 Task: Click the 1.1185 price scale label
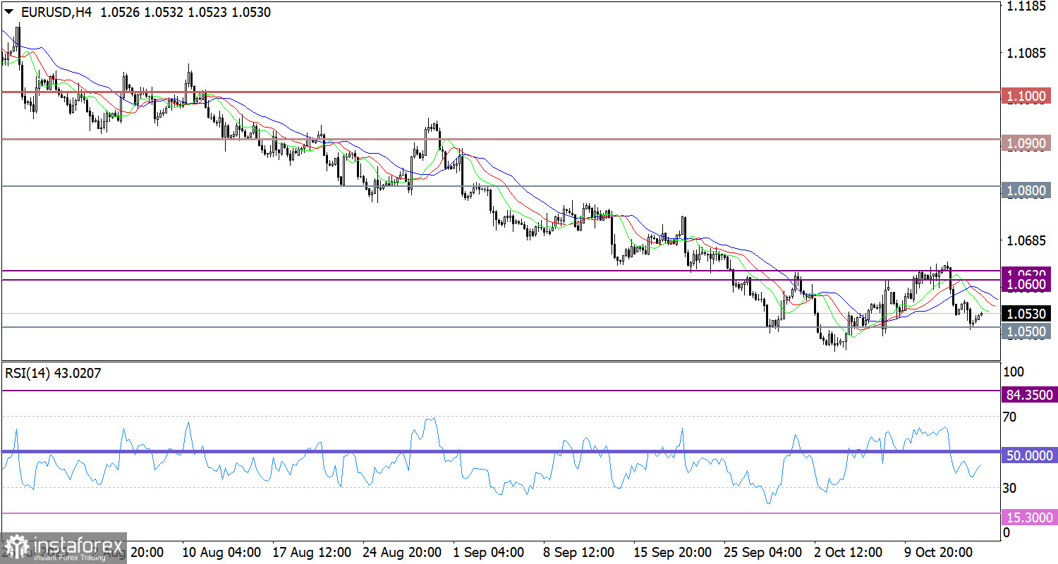tap(1027, 6)
